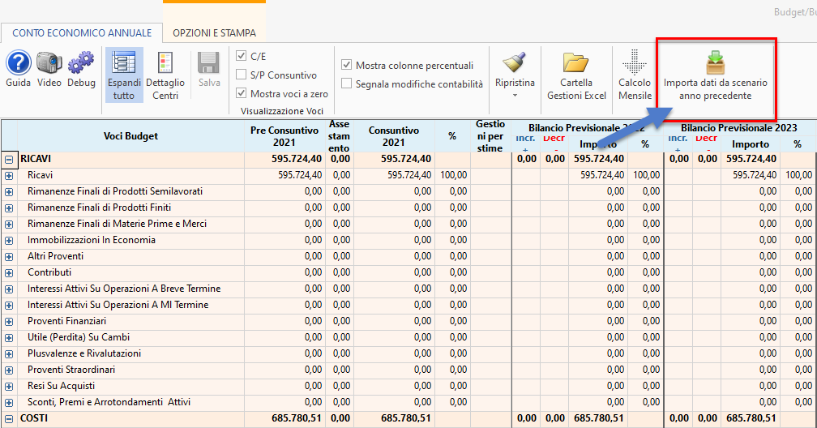Screen dimensions: 817x428
Task: Run Calcolo Mensile
Action: [x=635, y=75]
